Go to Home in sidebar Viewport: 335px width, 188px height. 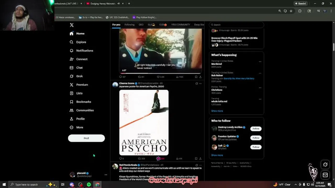pyautogui.click(x=77, y=33)
